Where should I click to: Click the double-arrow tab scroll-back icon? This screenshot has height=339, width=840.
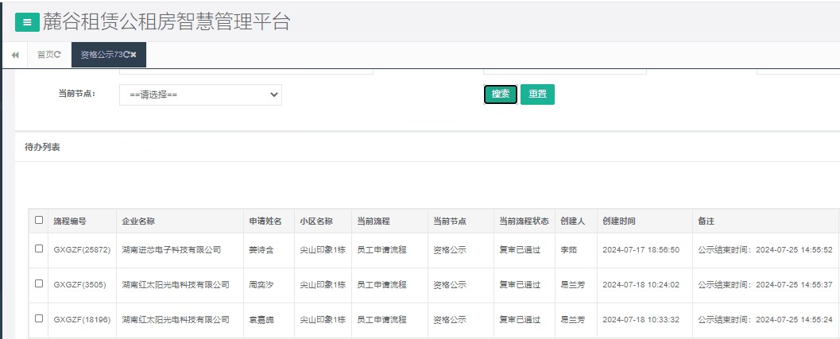(x=15, y=55)
